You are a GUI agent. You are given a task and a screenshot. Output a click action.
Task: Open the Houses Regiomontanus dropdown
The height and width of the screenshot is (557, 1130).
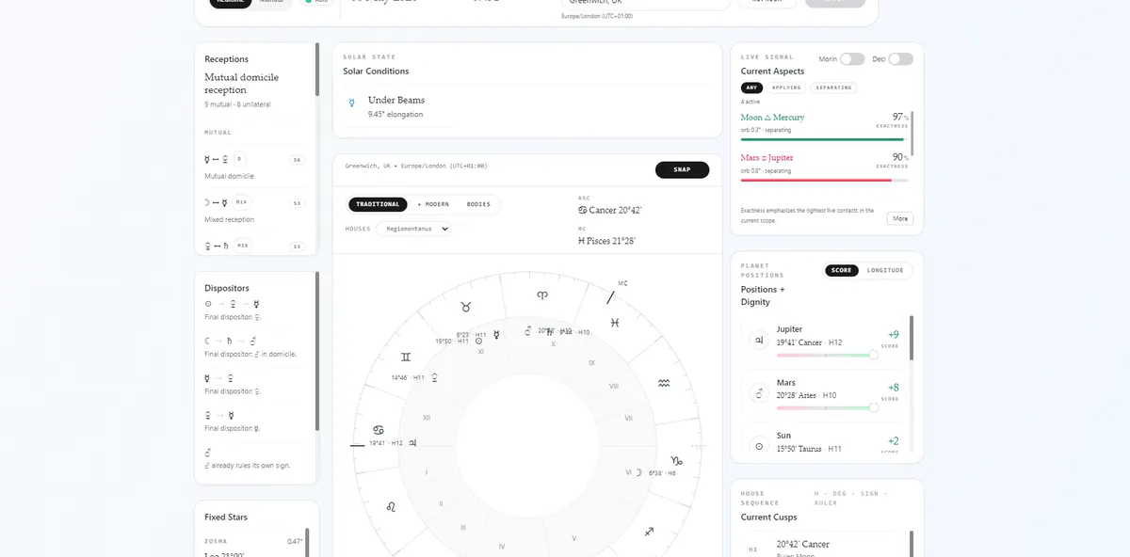(x=414, y=228)
